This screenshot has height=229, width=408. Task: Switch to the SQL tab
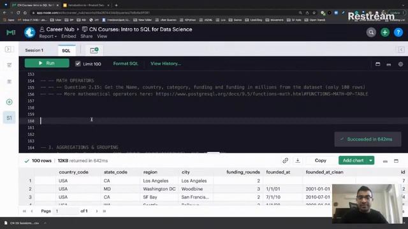coord(66,51)
